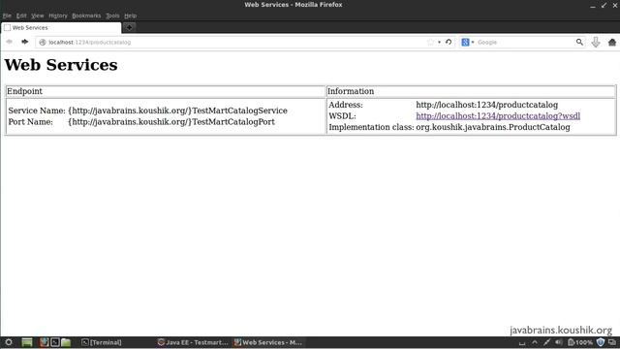Screen dimensions: 620x349
Task: Open the Bookmarks menu
Action: pyautogui.click(x=86, y=16)
